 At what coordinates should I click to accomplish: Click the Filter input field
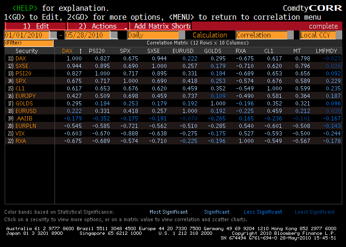click(x=29, y=43)
